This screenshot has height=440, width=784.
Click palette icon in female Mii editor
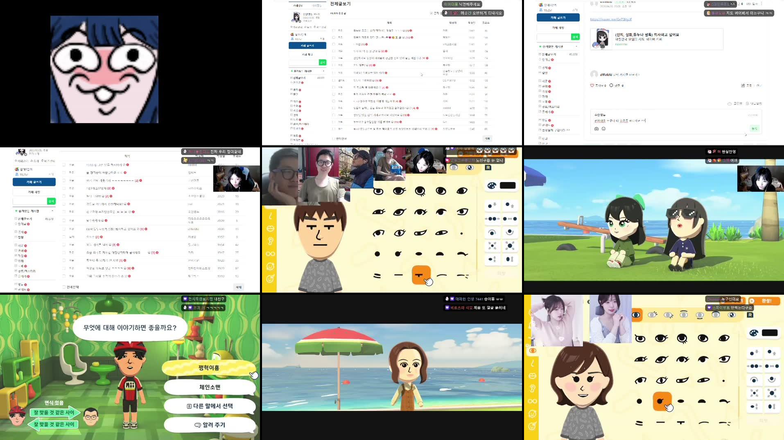(754, 333)
